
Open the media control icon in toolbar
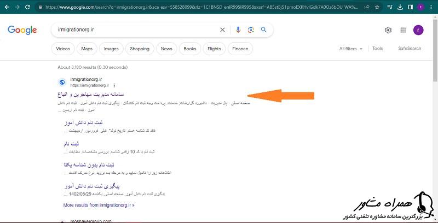click(390, 7)
